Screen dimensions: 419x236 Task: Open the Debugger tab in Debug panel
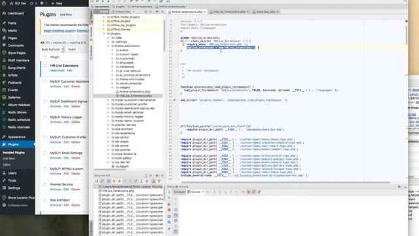point(179,192)
